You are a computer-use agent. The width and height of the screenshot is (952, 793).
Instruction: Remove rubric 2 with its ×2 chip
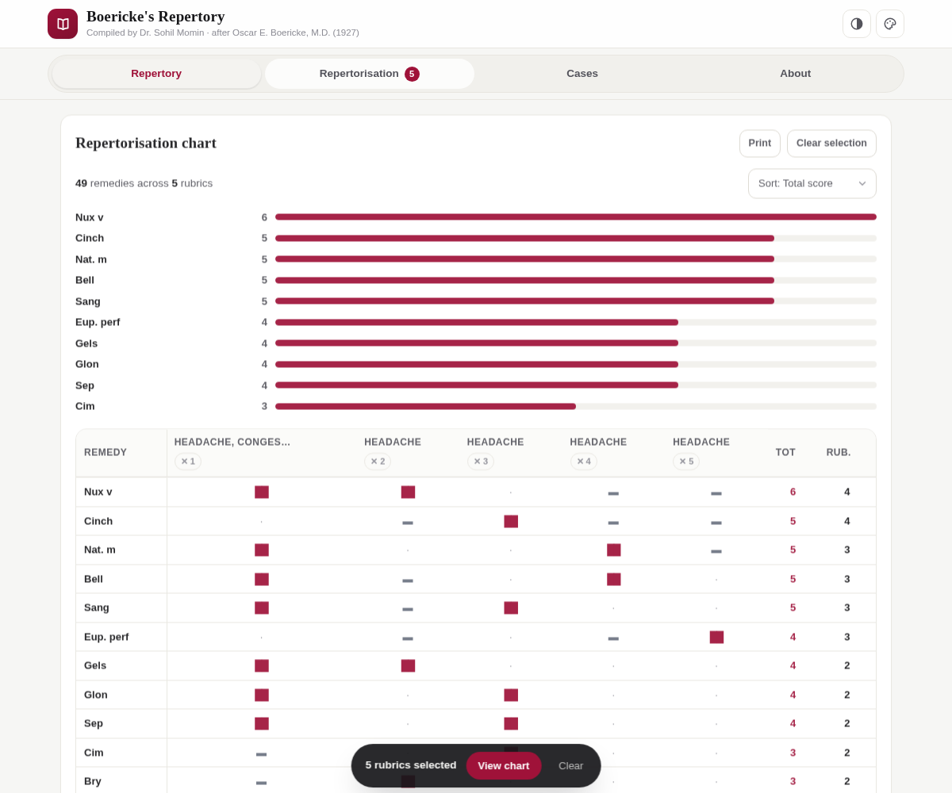tap(378, 462)
